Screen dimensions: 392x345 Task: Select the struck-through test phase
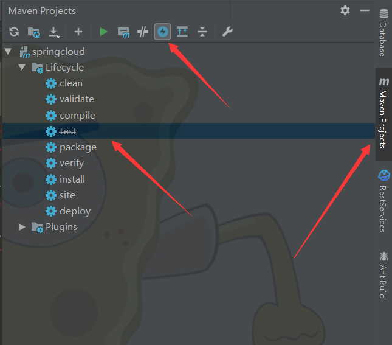[x=68, y=131]
